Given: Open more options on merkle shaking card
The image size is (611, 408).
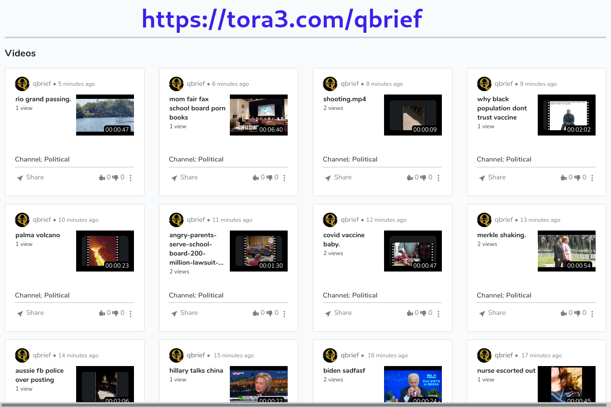Looking at the screenshot, I should tap(592, 313).
